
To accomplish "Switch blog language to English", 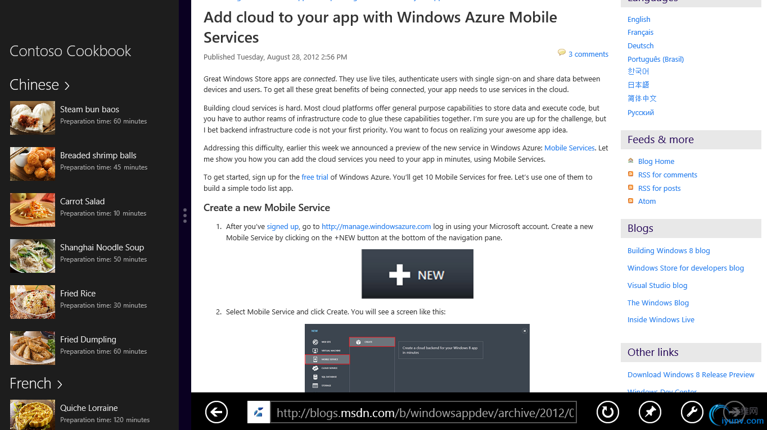I will tap(639, 19).
